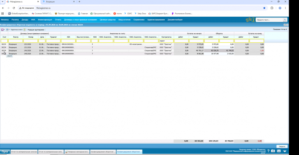Click the red -1,00 ending balance cell
Image resolution: width=299 pixels, height=155 pixels.
[257, 51]
